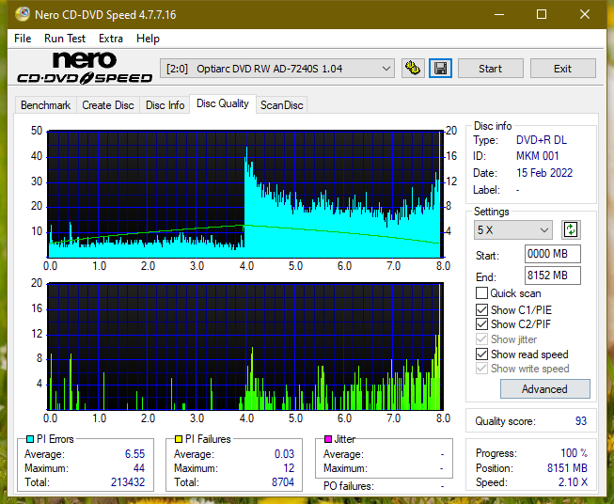Expand the 5 X speed dropdown
Image resolution: width=614 pixels, height=504 pixels.
(x=513, y=229)
